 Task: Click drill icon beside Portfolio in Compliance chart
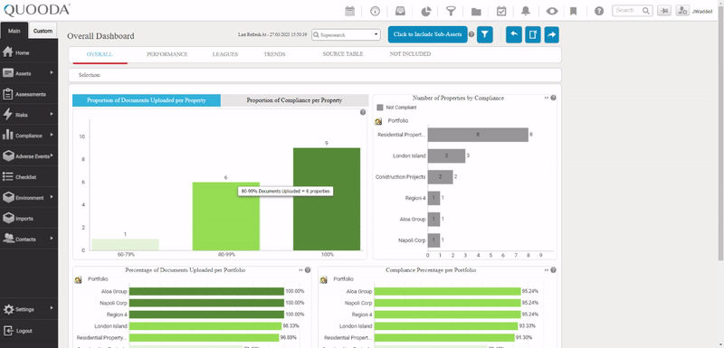click(378, 121)
